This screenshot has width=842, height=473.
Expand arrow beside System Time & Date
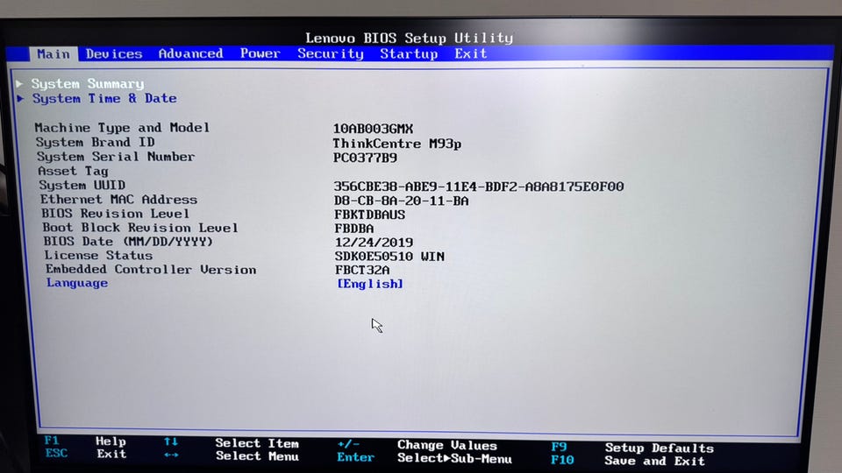20,99
